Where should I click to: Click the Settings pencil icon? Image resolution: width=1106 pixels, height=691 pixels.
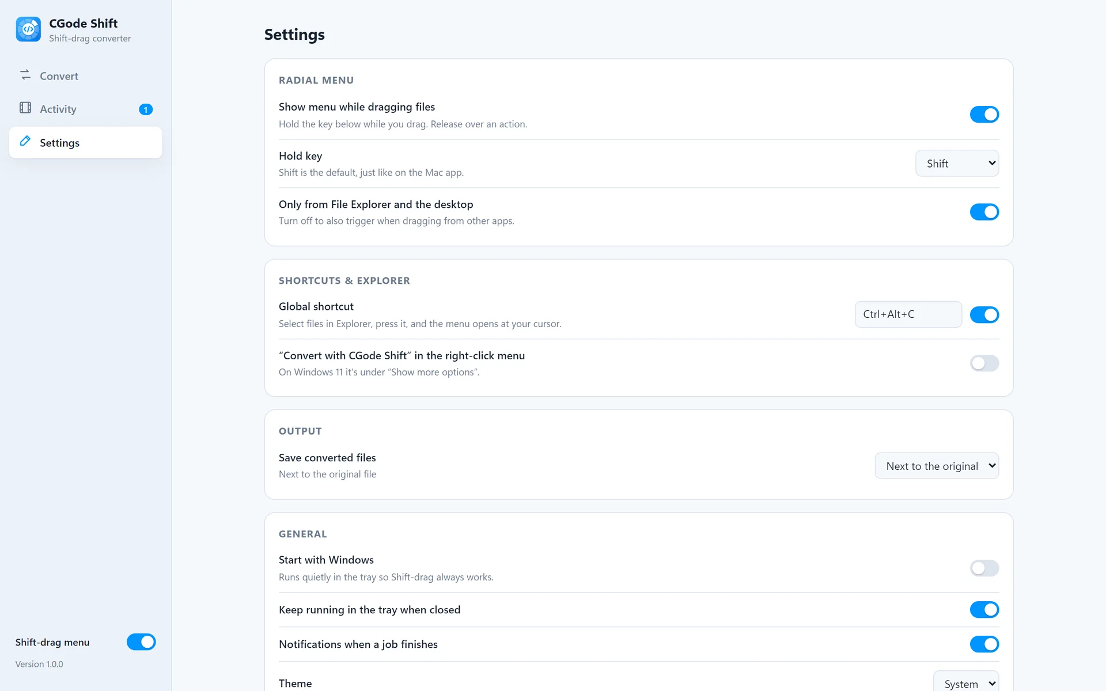pos(25,141)
